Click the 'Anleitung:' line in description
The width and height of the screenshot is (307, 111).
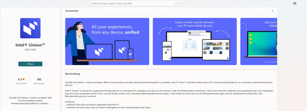coord(70,102)
